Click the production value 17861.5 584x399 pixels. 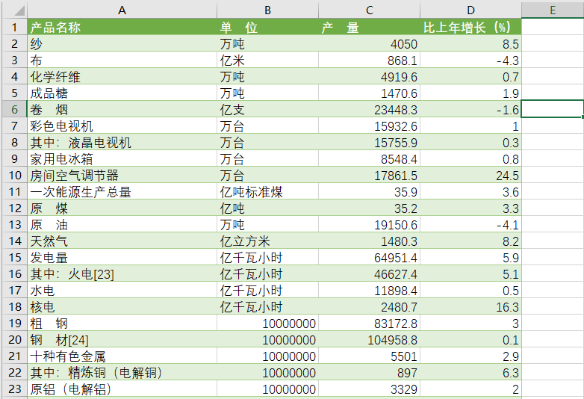coord(370,175)
